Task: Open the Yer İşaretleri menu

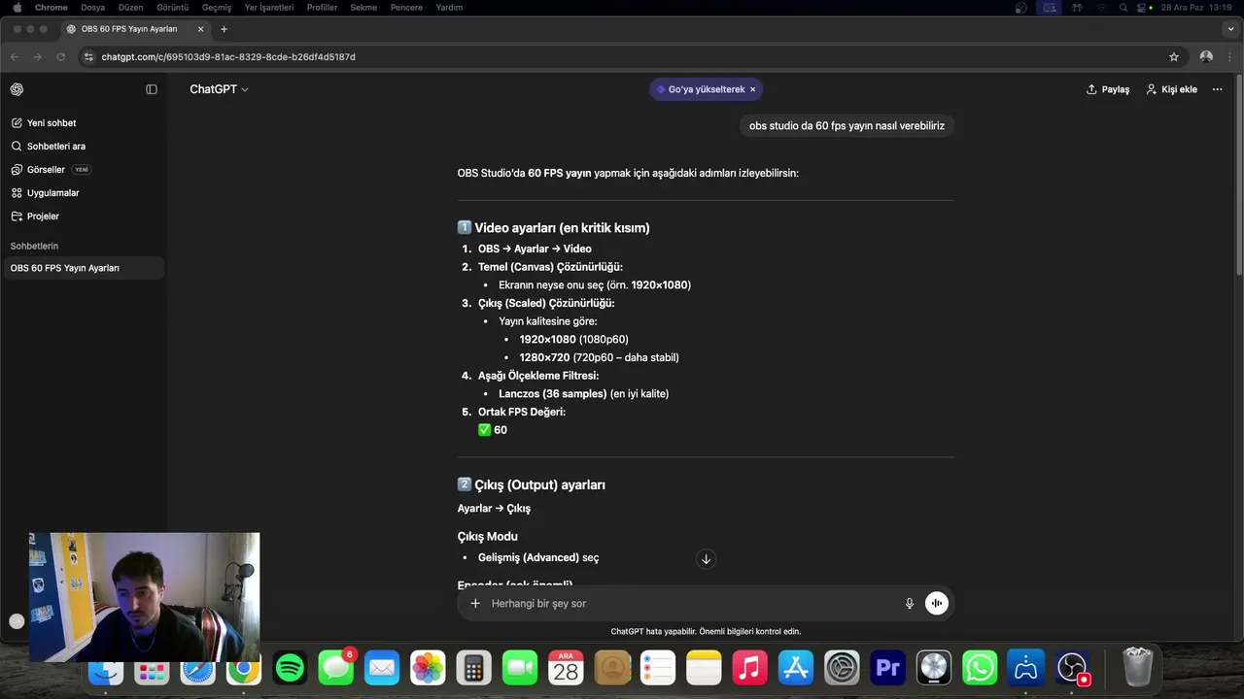Action: (x=269, y=8)
